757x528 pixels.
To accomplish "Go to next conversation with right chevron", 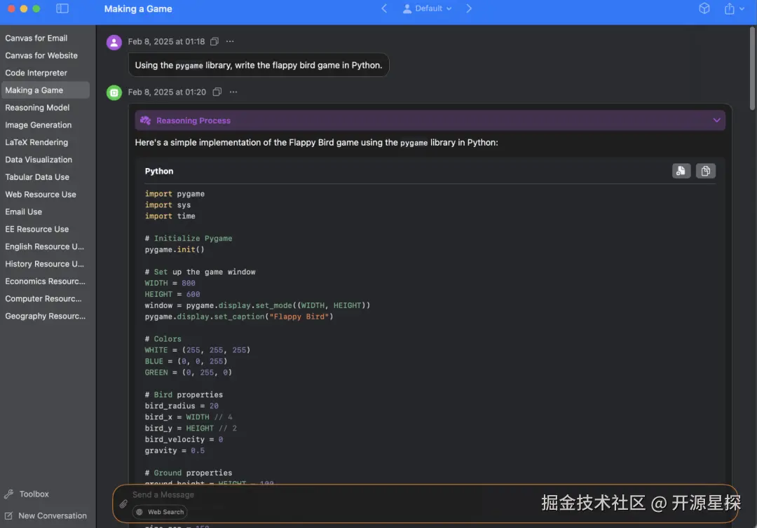I will tap(469, 8).
